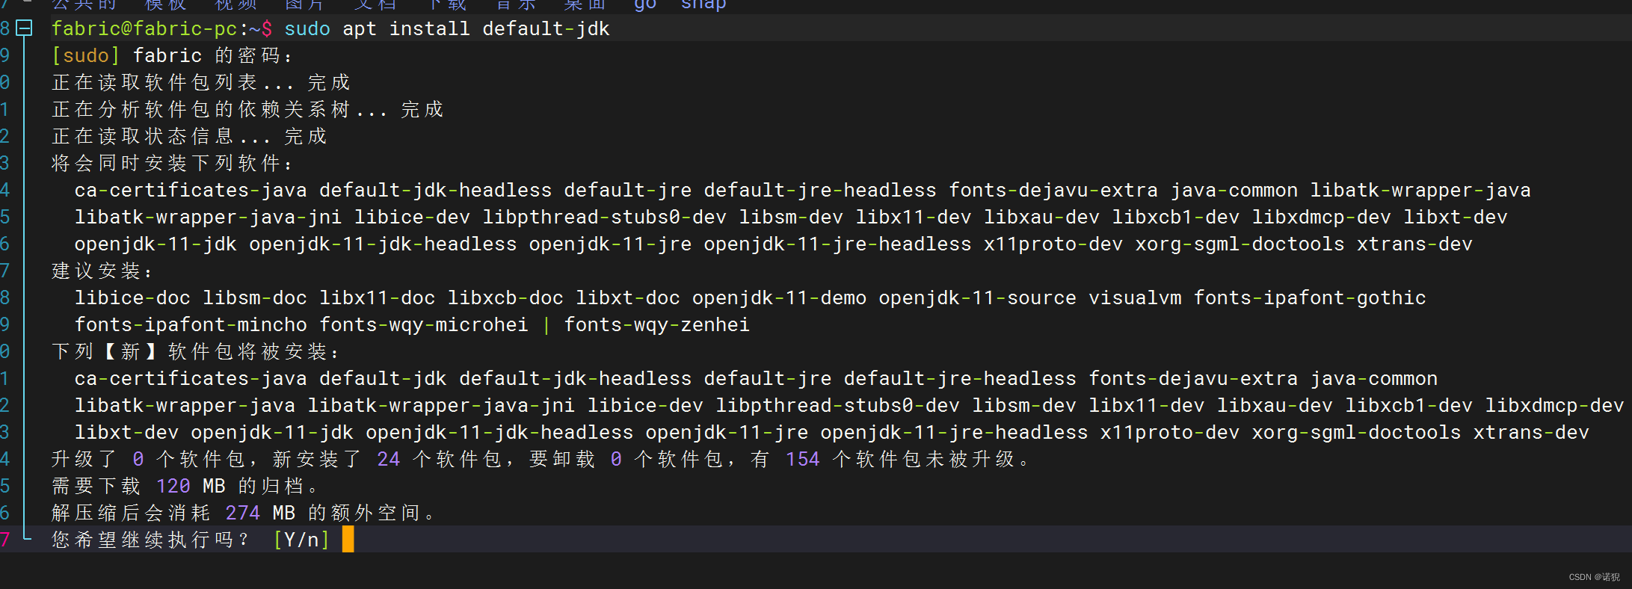The image size is (1632, 589).
Task: Click 'xorg-sgml-doctools' in the additional packages list
Action: click(x=1240, y=244)
